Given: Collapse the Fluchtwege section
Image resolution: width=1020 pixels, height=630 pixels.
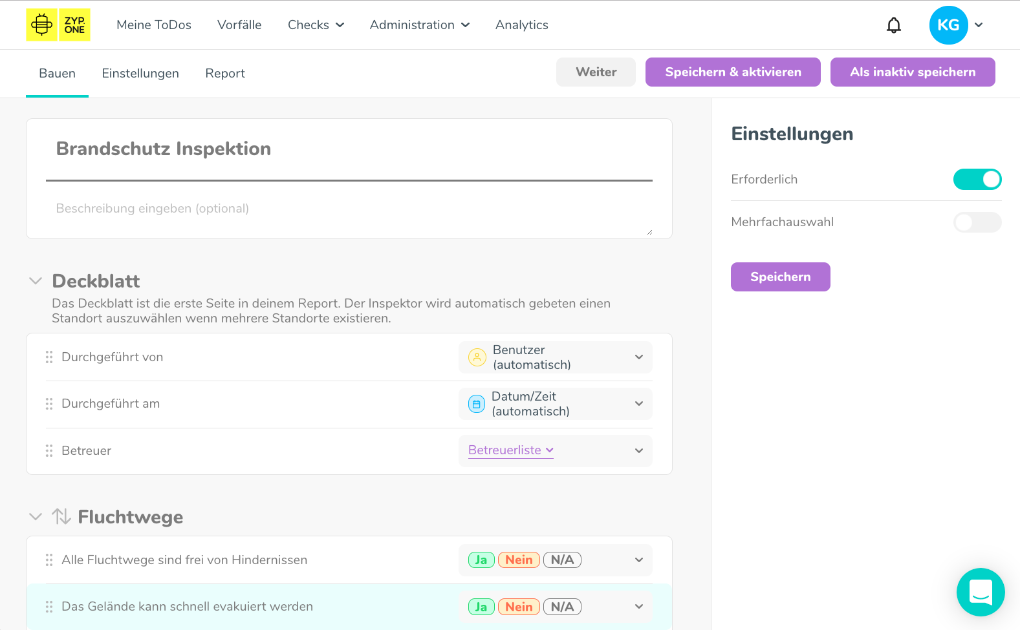Looking at the screenshot, I should pos(36,517).
